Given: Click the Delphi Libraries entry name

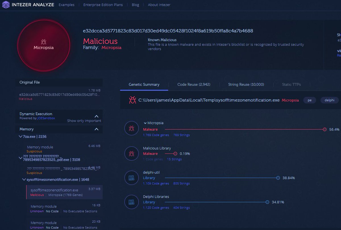Looking at the screenshot, I should tap(156, 197).
